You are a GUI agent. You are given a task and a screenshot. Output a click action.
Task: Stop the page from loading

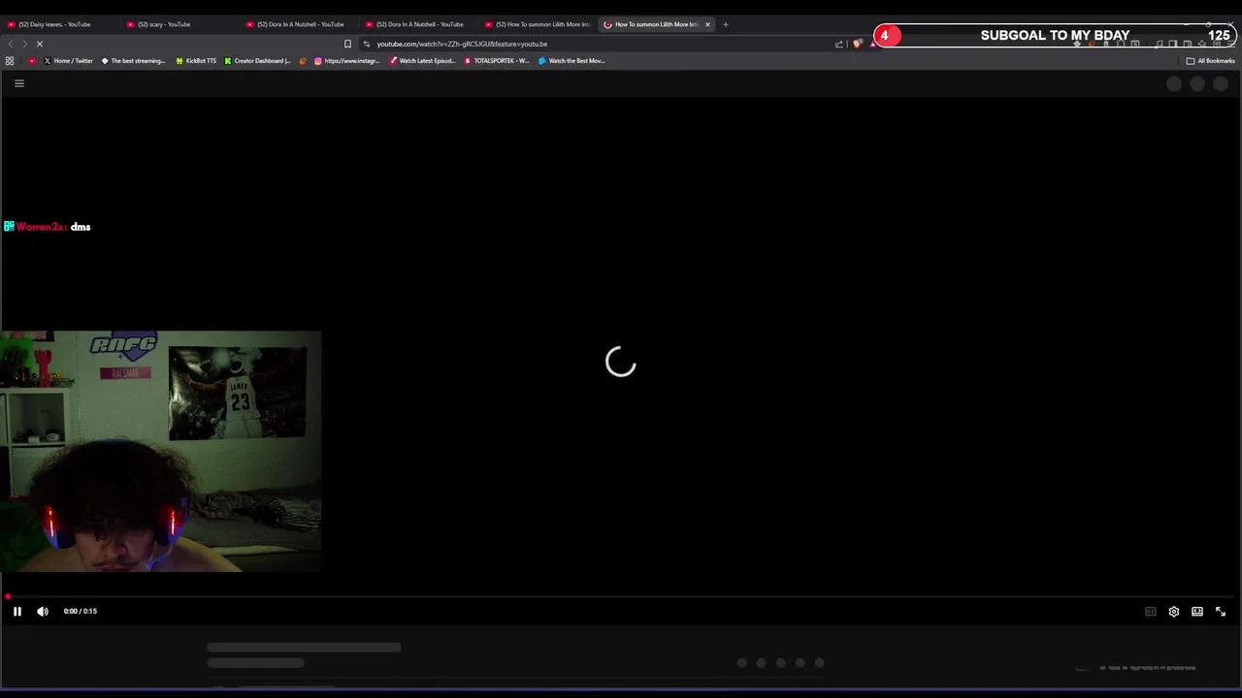tap(40, 44)
